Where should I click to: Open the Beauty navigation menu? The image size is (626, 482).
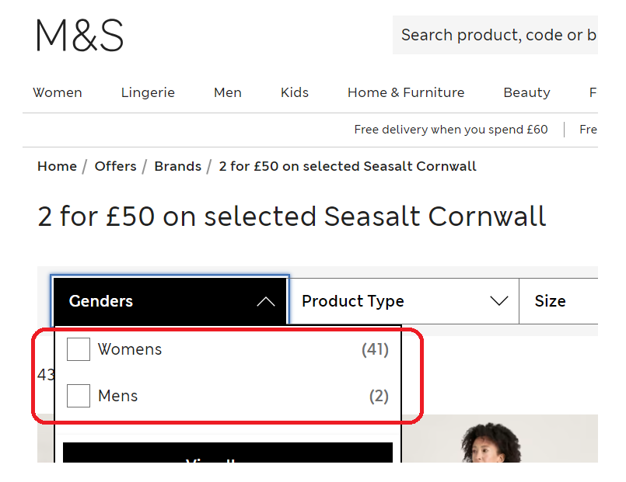(526, 92)
